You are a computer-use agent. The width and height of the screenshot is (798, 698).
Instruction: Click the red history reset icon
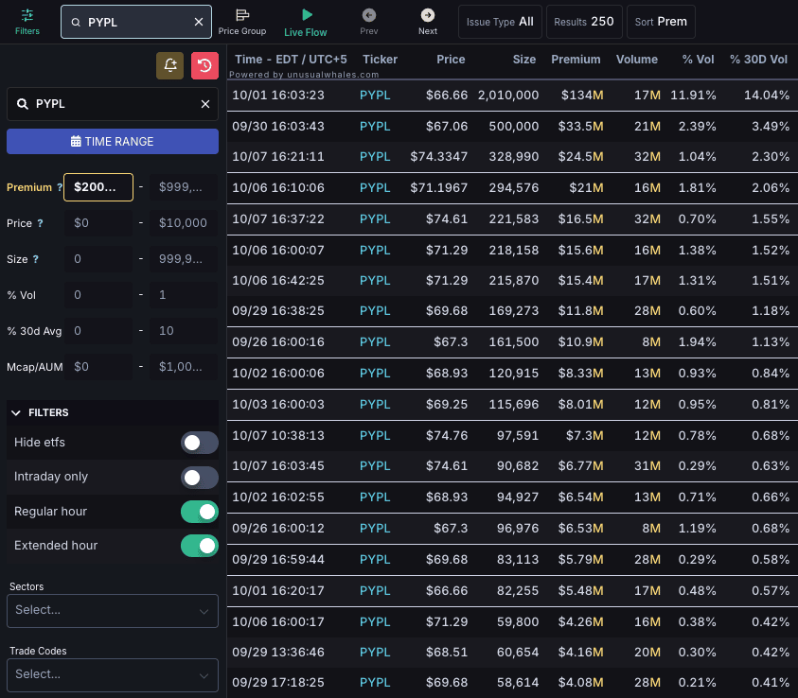click(204, 65)
